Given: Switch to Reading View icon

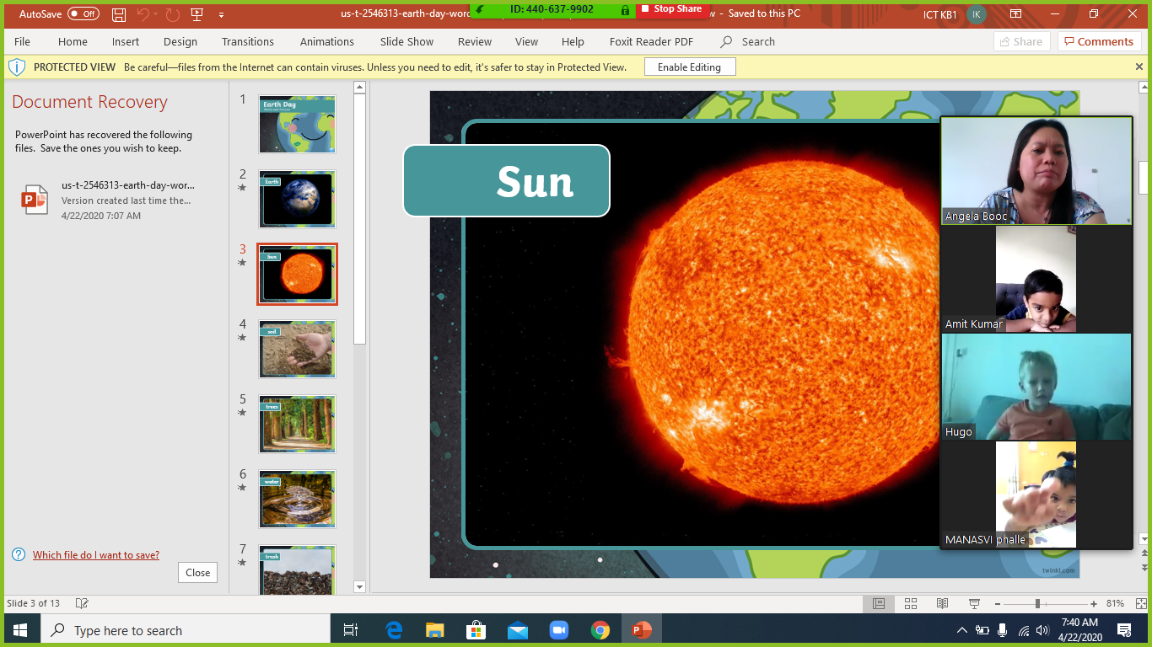Looking at the screenshot, I should tap(943, 603).
